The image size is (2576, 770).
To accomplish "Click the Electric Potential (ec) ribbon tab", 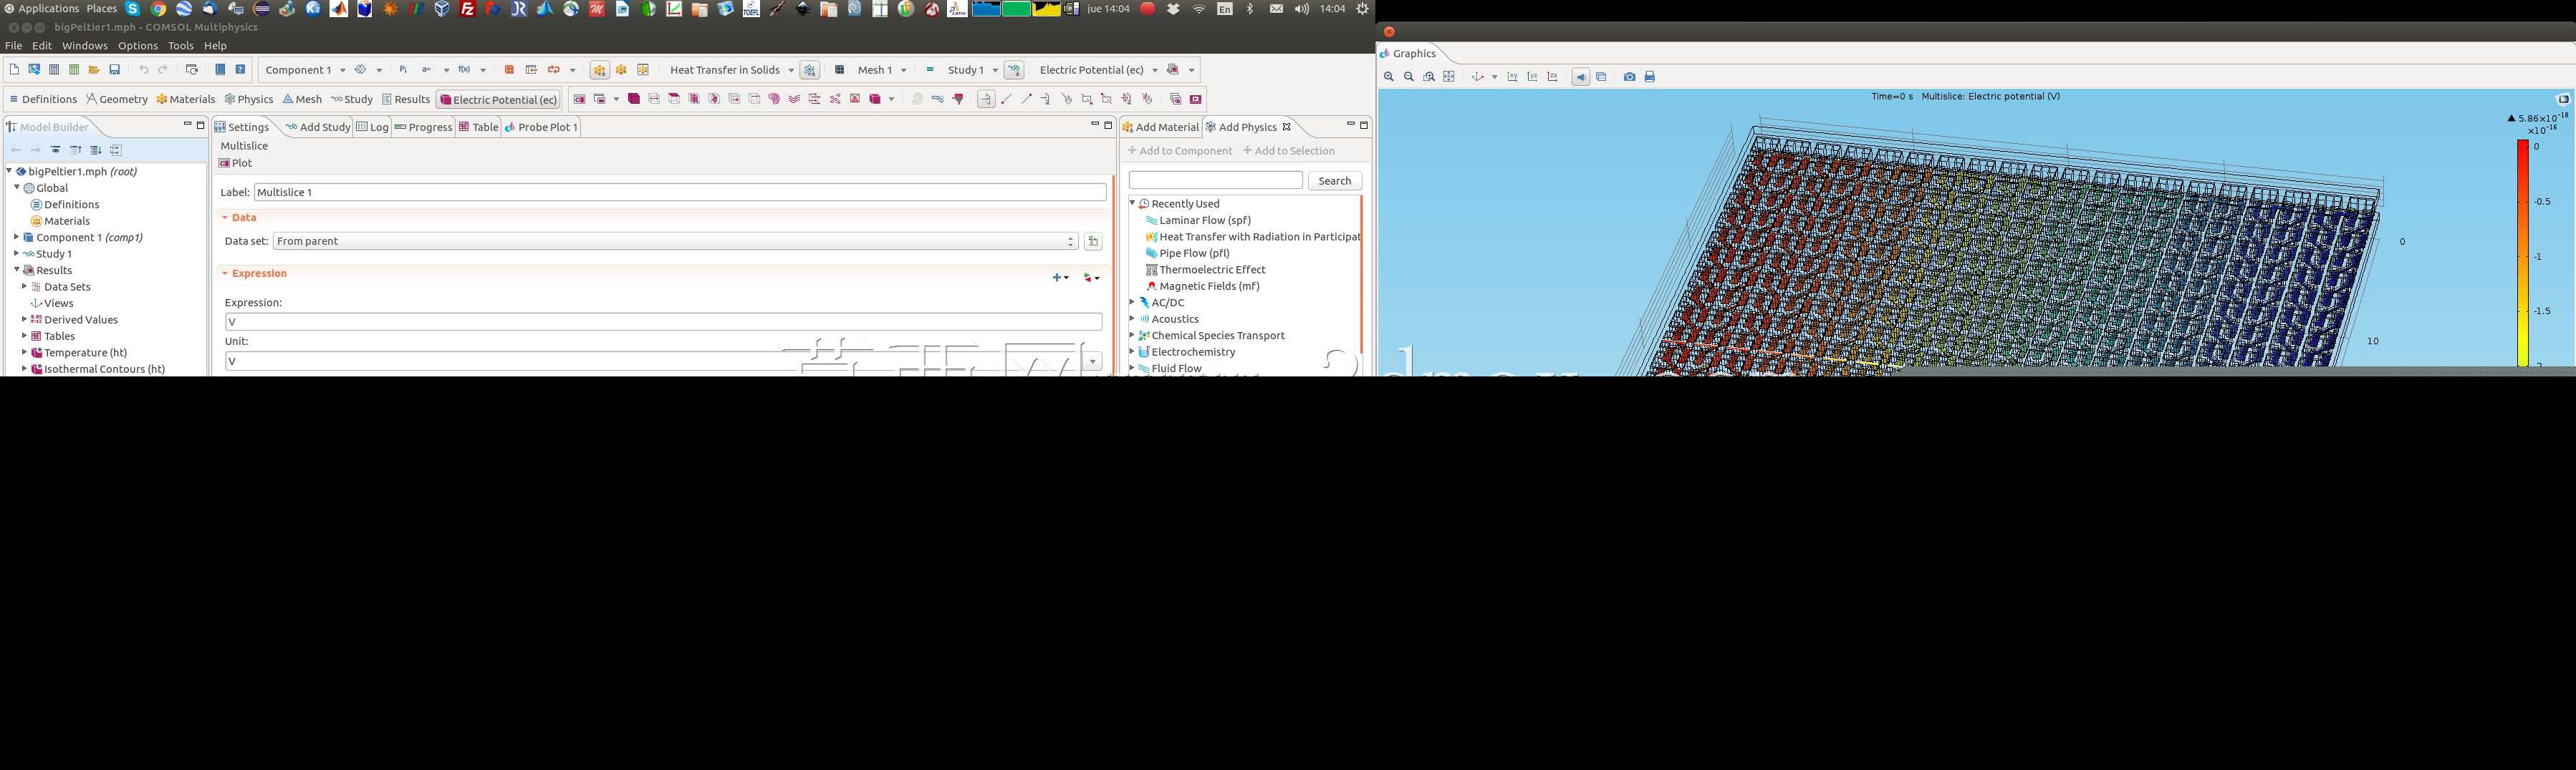I will [498, 99].
